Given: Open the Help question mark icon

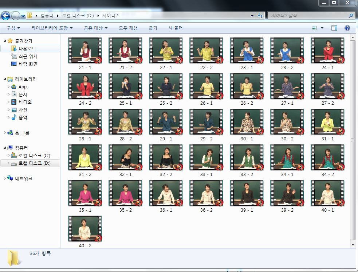Looking at the screenshot, I should [x=347, y=28].
